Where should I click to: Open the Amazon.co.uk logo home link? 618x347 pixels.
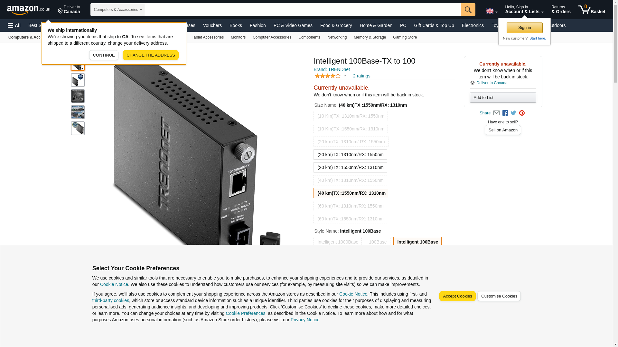coord(28,10)
